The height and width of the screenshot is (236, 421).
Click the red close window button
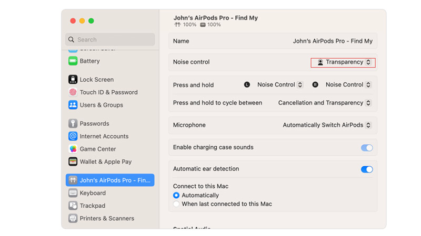tap(73, 21)
